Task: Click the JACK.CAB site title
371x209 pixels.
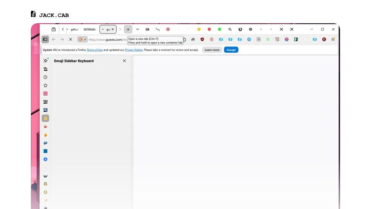Action: pyautogui.click(x=54, y=15)
